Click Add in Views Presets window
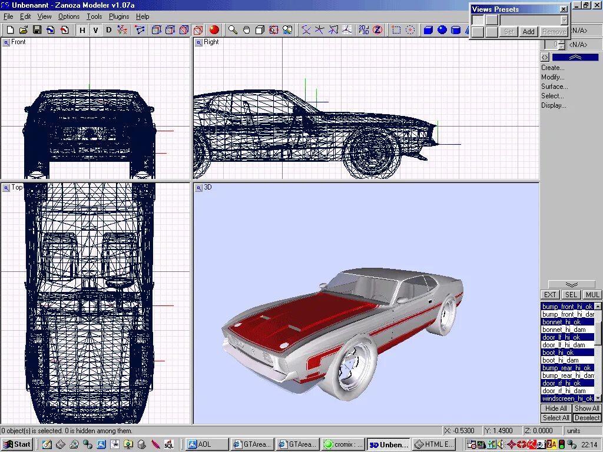Viewport: 603px width, 452px height. coord(528,32)
